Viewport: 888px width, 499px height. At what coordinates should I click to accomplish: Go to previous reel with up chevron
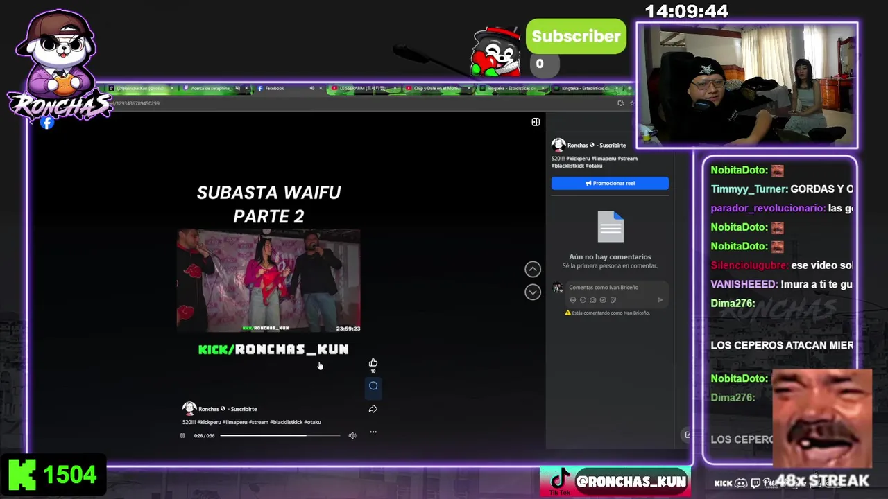click(533, 269)
